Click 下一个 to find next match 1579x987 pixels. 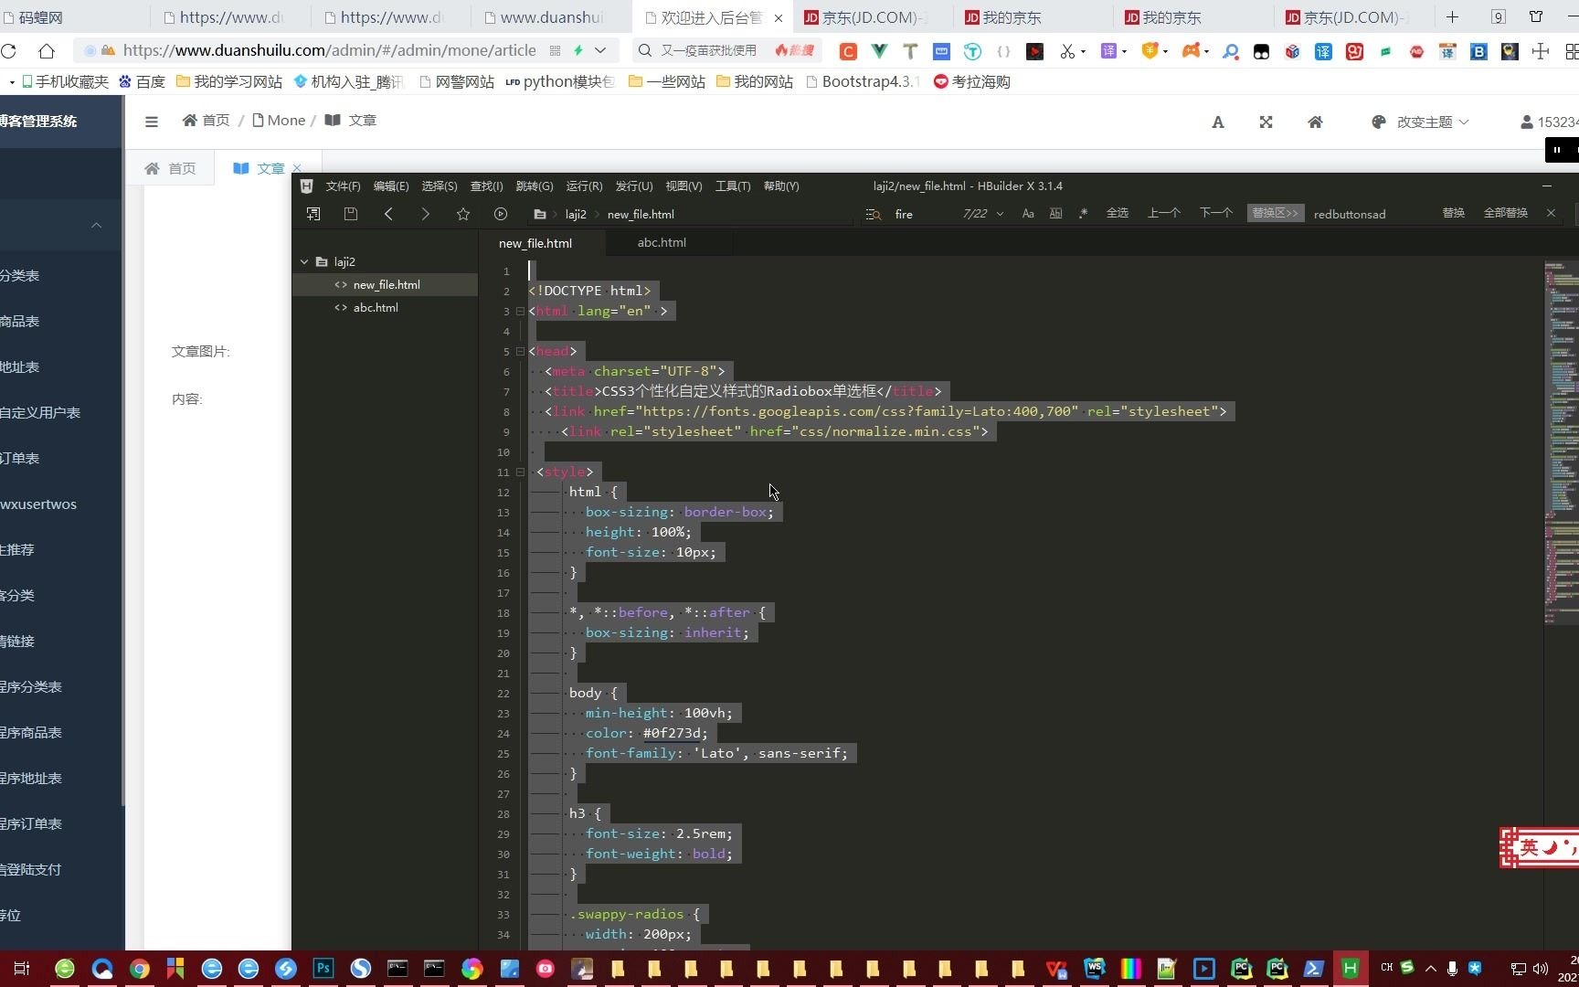pyautogui.click(x=1216, y=213)
